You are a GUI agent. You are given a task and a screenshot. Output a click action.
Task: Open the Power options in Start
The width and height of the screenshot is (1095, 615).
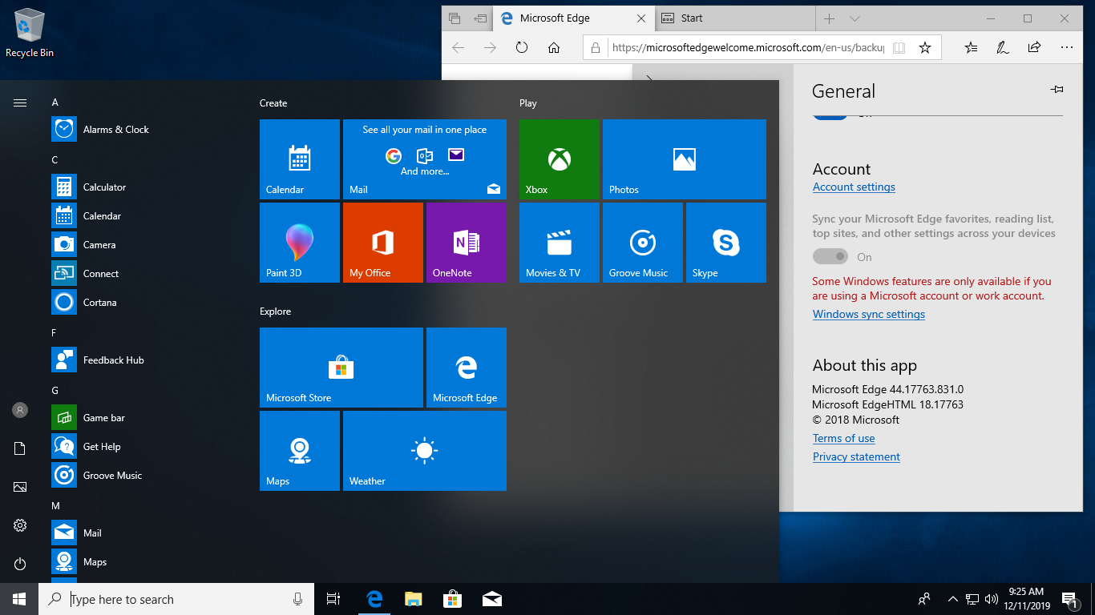pyautogui.click(x=20, y=564)
